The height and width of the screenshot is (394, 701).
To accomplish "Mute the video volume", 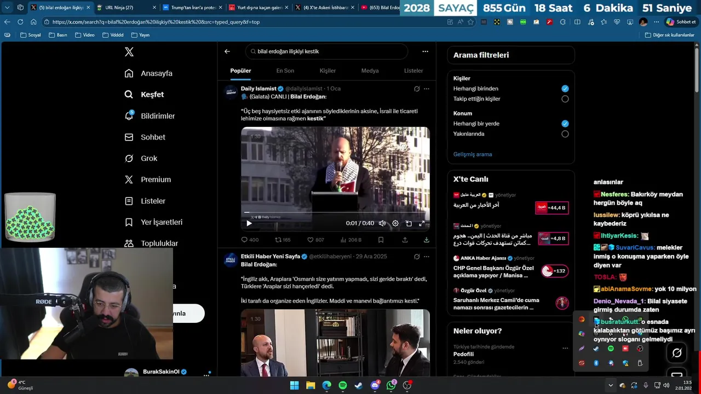I will pyautogui.click(x=382, y=223).
